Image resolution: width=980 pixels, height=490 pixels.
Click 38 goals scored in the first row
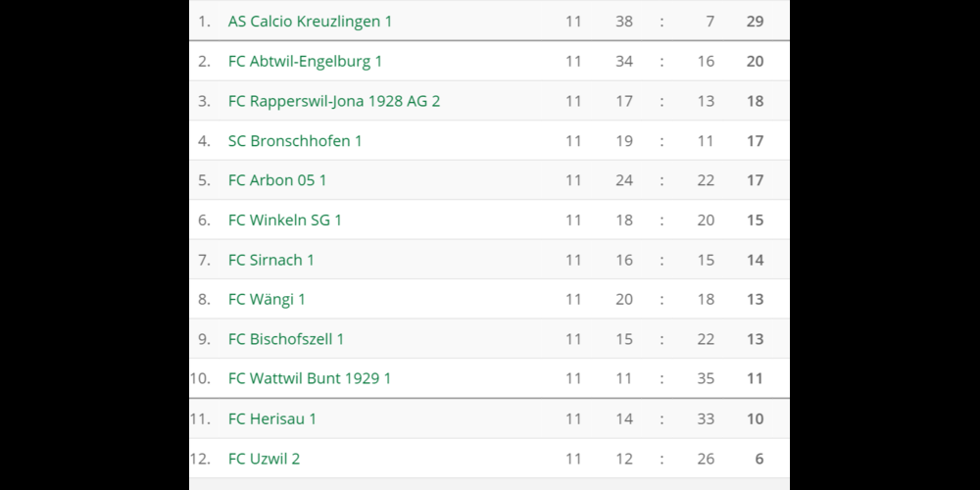click(x=624, y=21)
